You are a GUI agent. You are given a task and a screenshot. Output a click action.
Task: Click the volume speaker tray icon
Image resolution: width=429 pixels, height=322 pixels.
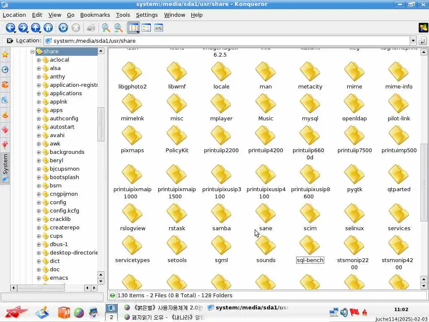click(344, 312)
